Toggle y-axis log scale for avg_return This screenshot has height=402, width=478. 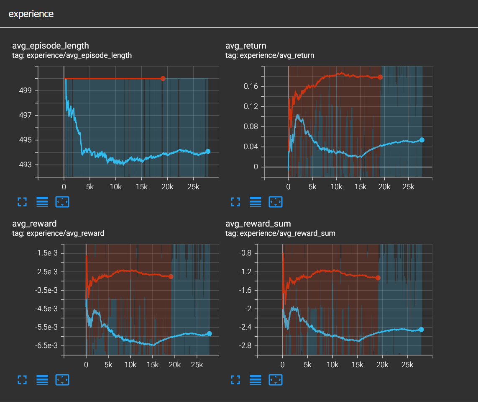(x=256, y=202)
